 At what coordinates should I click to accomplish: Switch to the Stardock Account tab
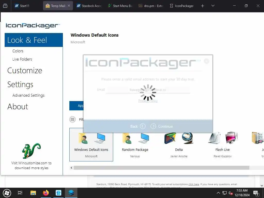click(x=89, y=6)
